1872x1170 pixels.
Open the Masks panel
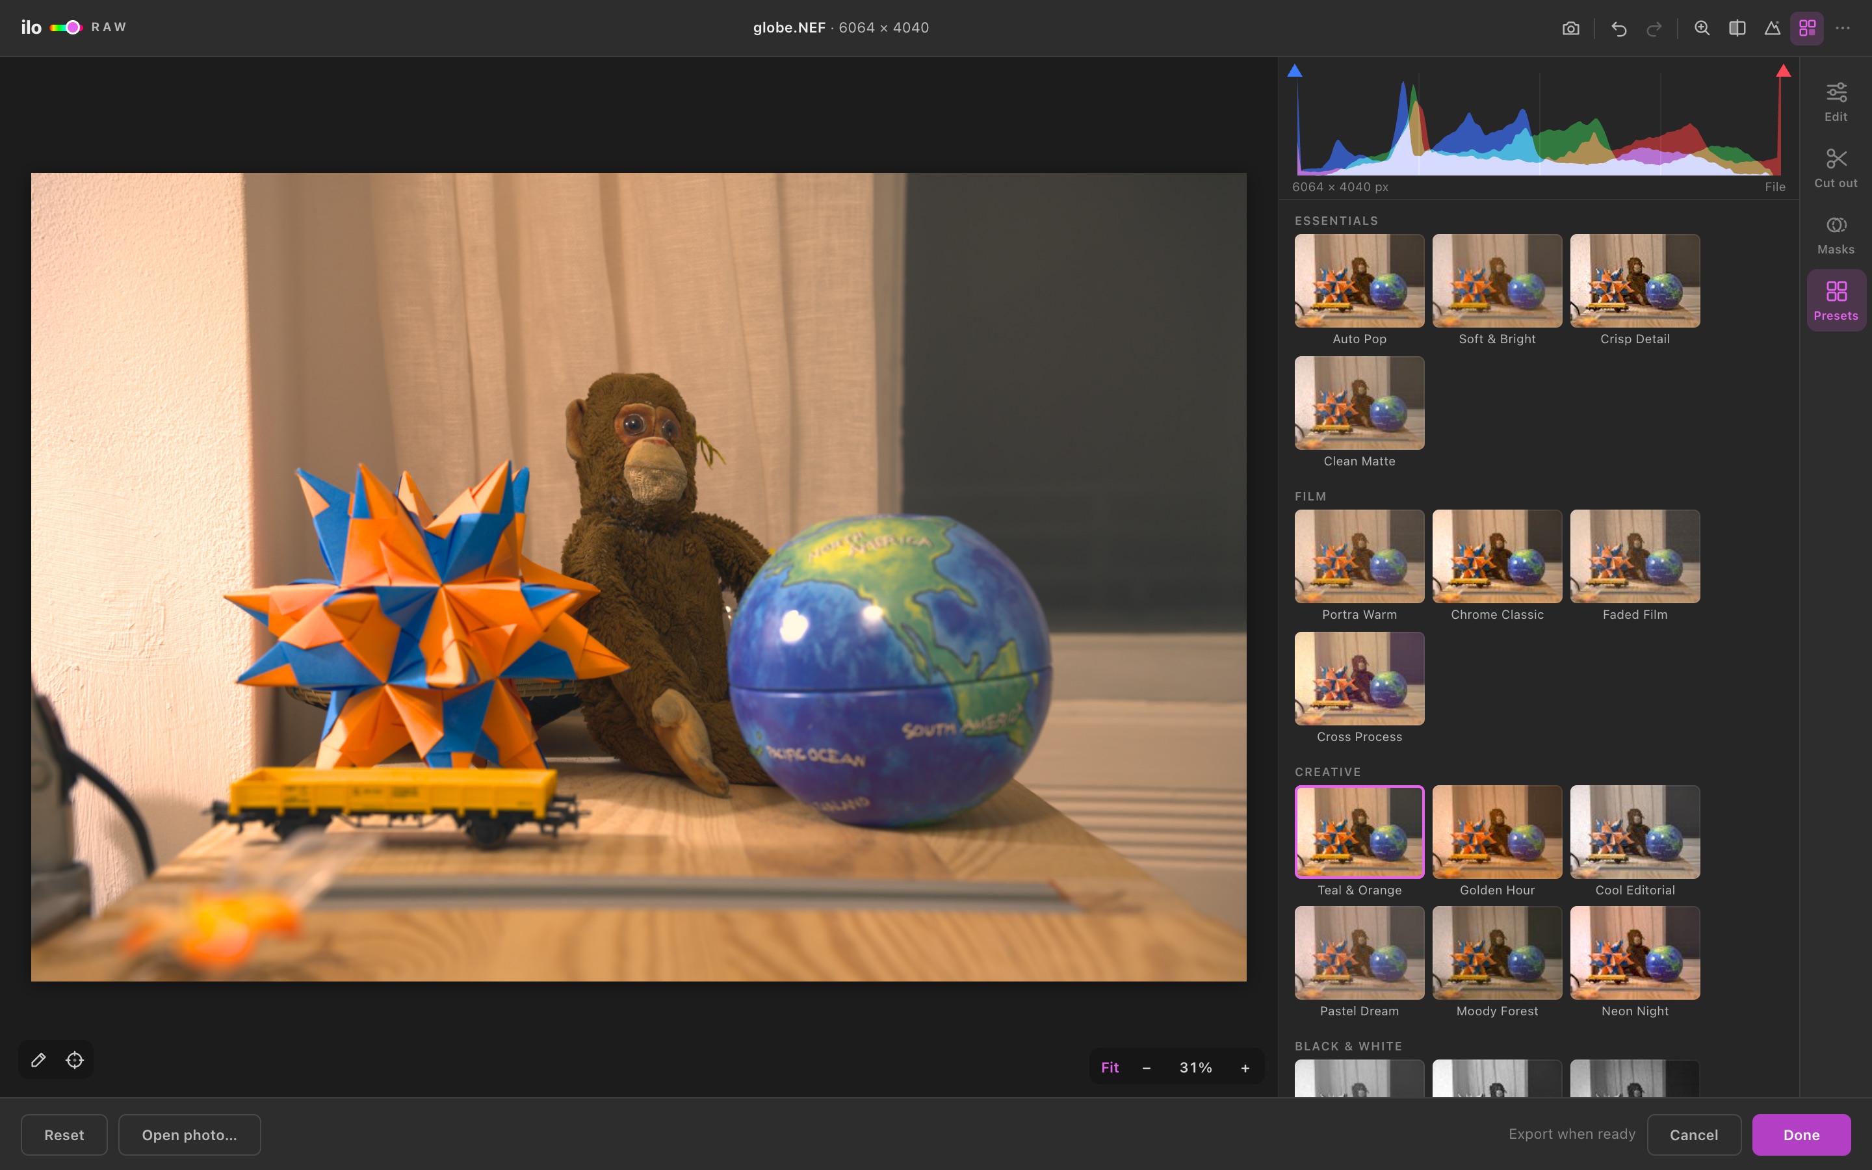[1836, 235]
